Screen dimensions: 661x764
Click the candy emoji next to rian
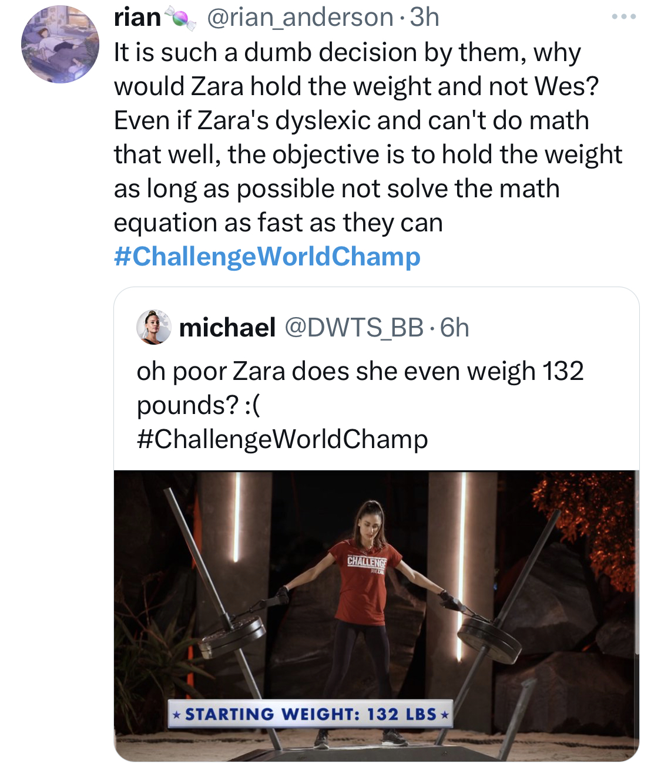click(x=180, y=18)
